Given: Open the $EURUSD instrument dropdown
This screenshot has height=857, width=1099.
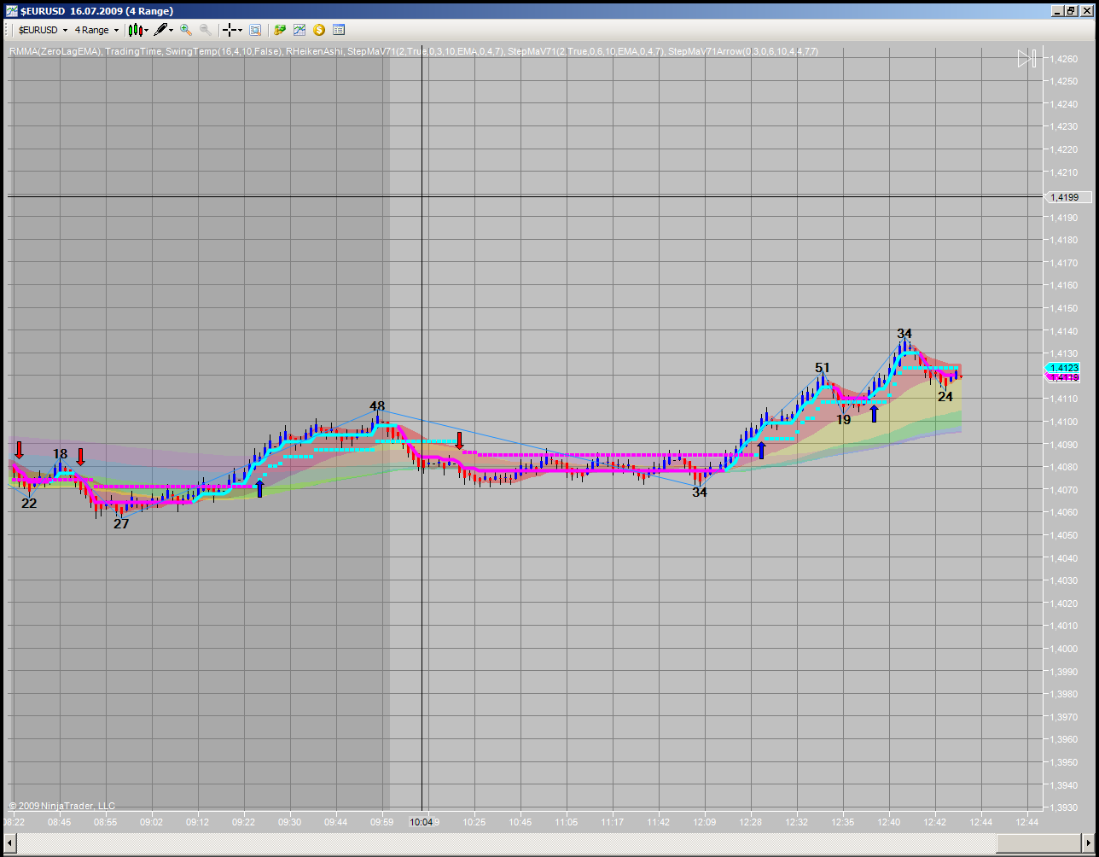Looking at the screenshot, I should [43, 30].
